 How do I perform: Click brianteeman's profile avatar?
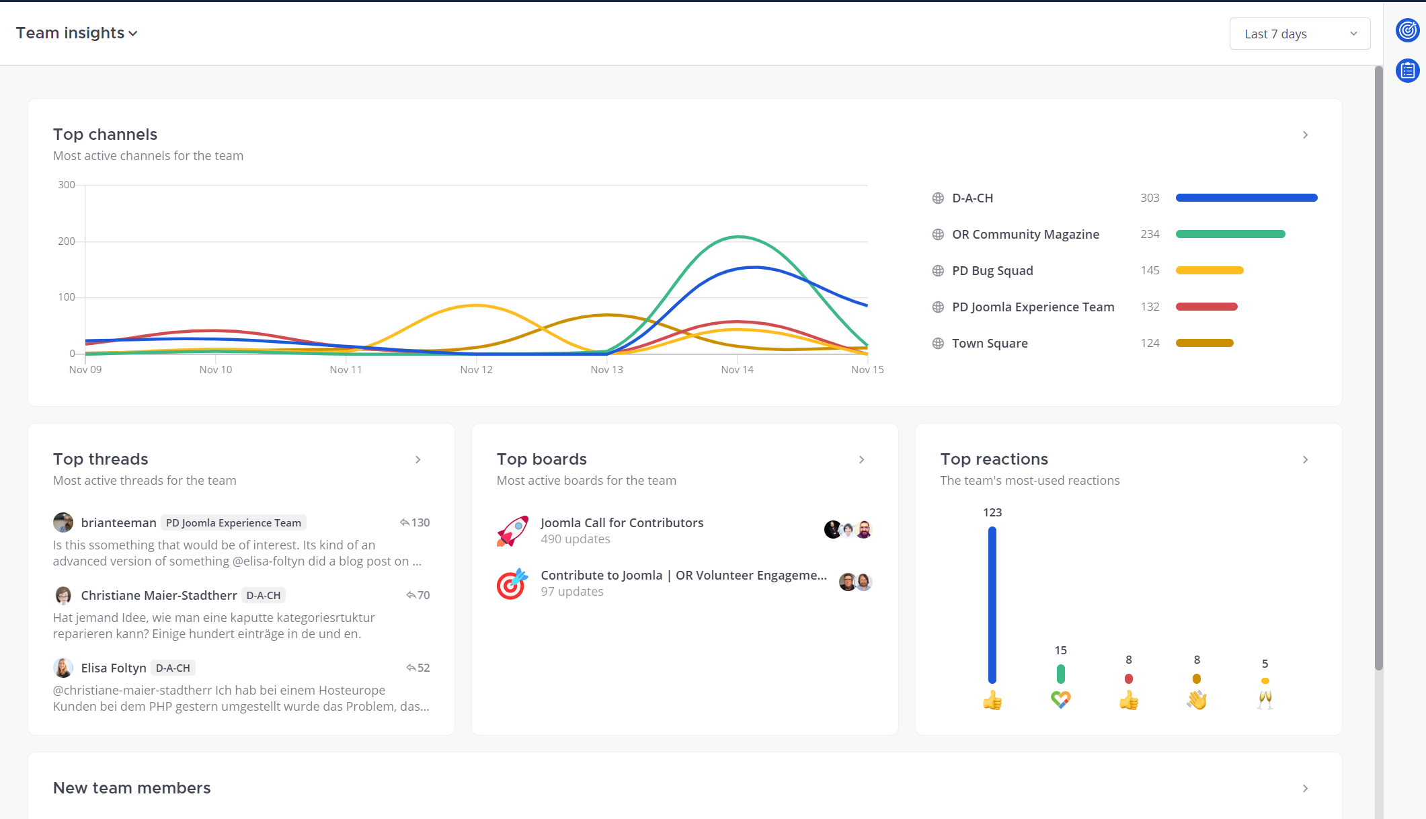[x=63, y=522]
